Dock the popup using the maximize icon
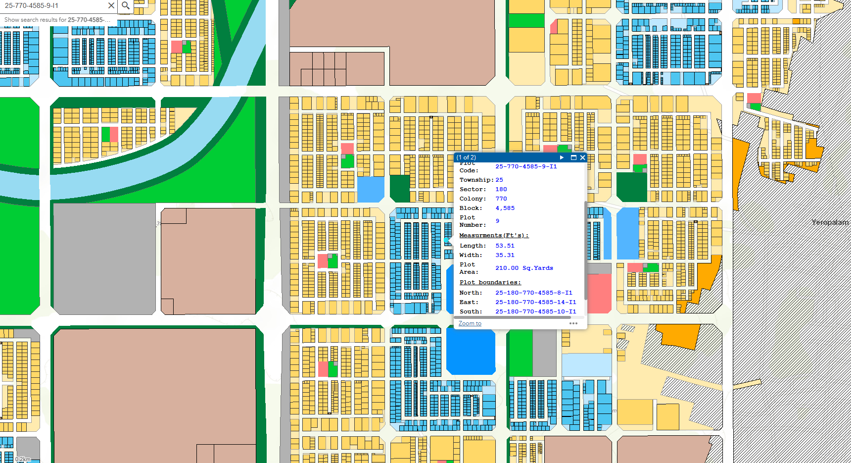Image resolution: width=851 pixels, height=463 pixels. tap(573, 157)
